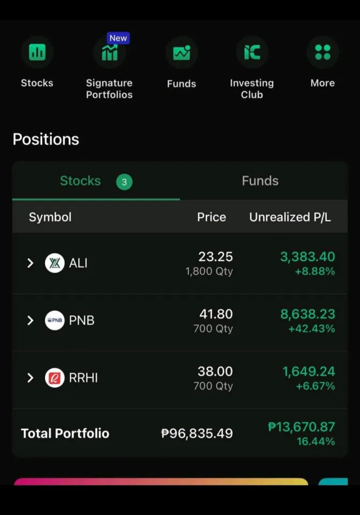Open the More four-dot menu icon
Image resolution: width=360 pixels, height=515 pixels.
coord(322,53)
